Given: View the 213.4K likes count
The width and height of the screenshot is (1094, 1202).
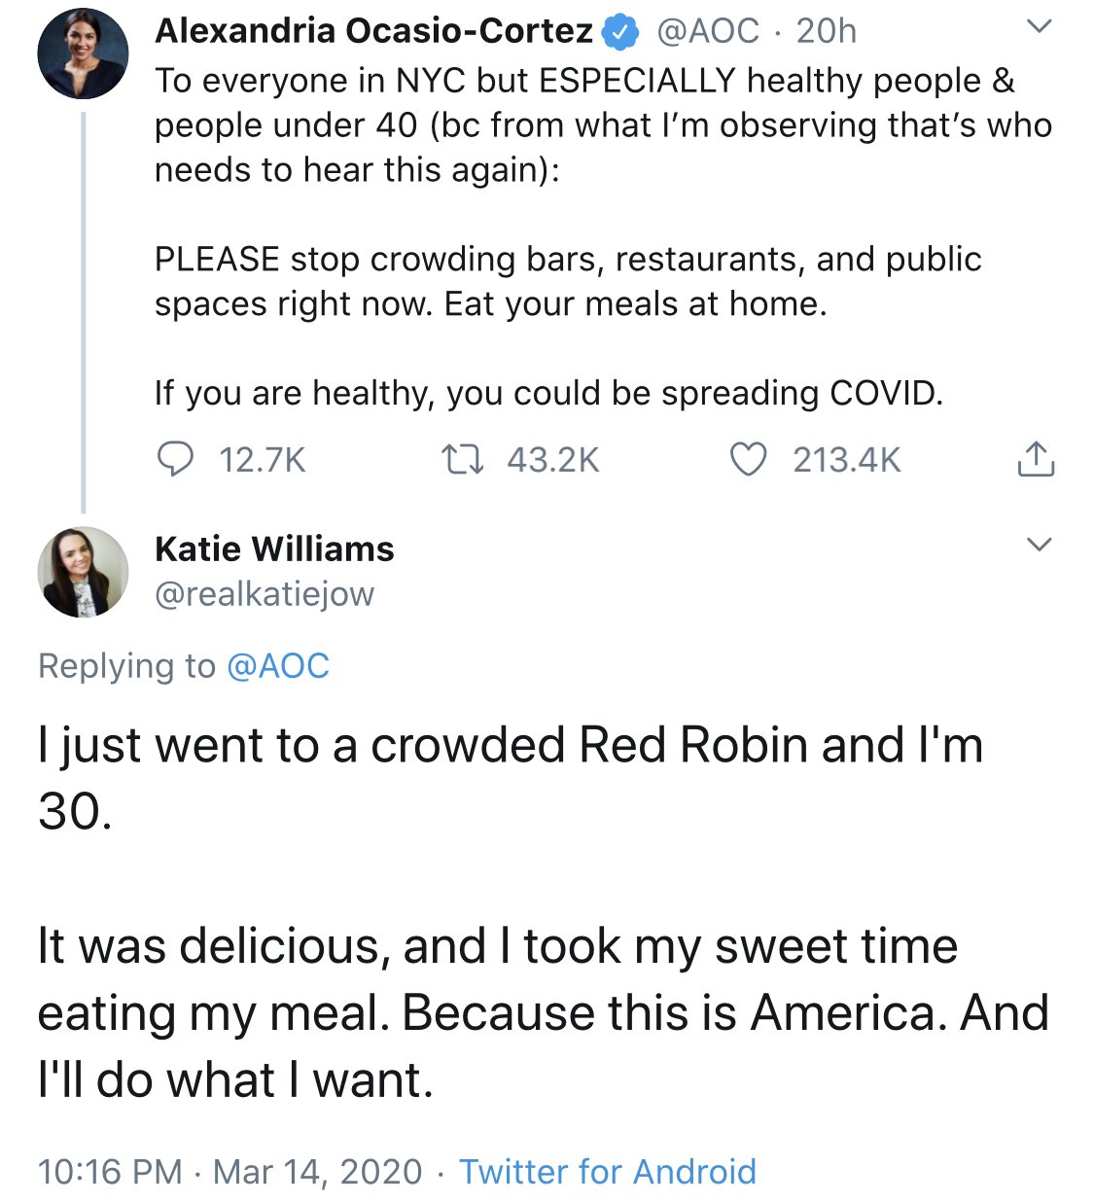Looking at the screenshot, I should pos(846,460).
